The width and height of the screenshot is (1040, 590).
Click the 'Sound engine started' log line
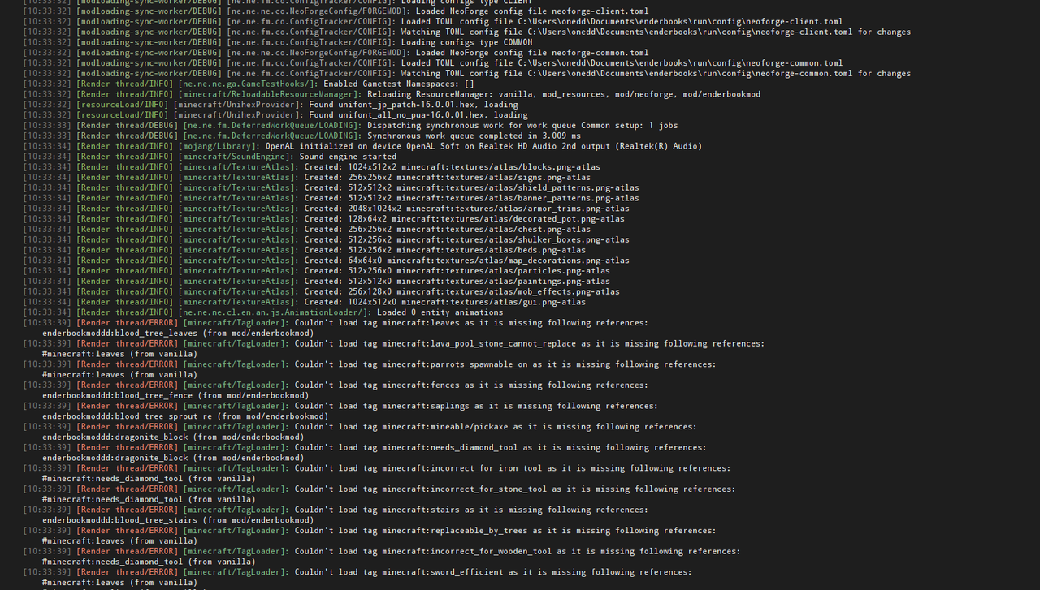(210, 157)
